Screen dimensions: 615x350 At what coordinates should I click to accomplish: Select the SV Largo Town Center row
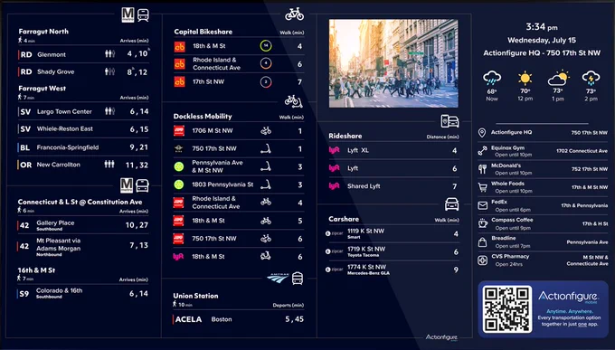coord(83,111)
